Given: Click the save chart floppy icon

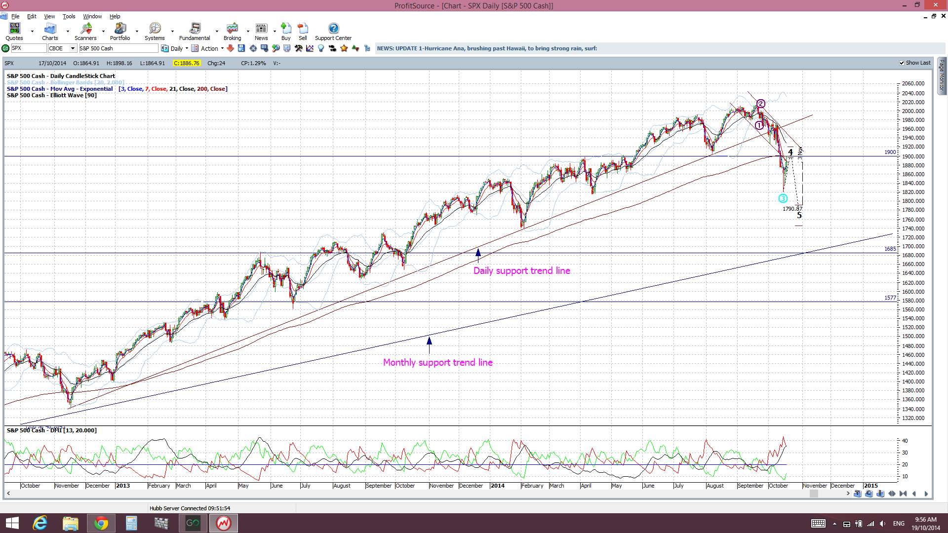Looking at the screenshot, I should click(241, 48).
